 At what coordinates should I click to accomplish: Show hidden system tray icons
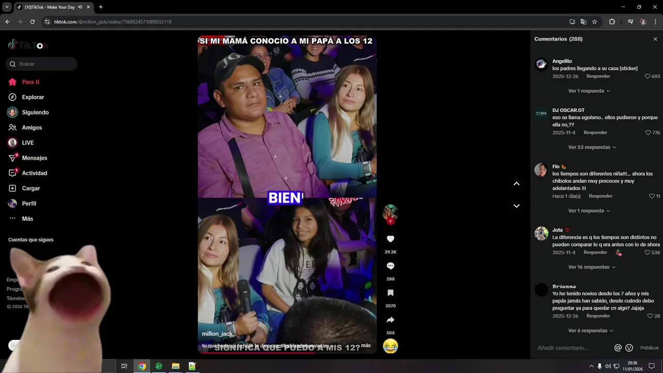click(591, 366)
